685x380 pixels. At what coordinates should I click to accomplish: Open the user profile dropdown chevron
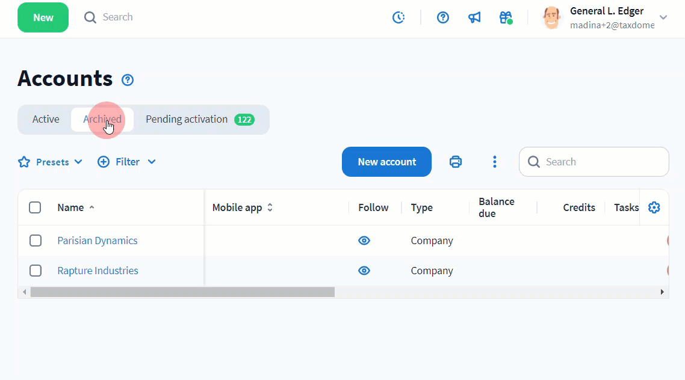pyautogui.click(x=663, y=17)
